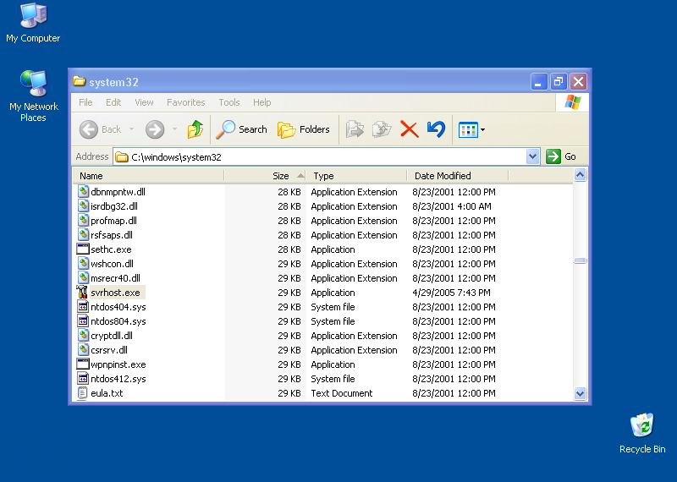Open the Help menu

tap(262, 102)
